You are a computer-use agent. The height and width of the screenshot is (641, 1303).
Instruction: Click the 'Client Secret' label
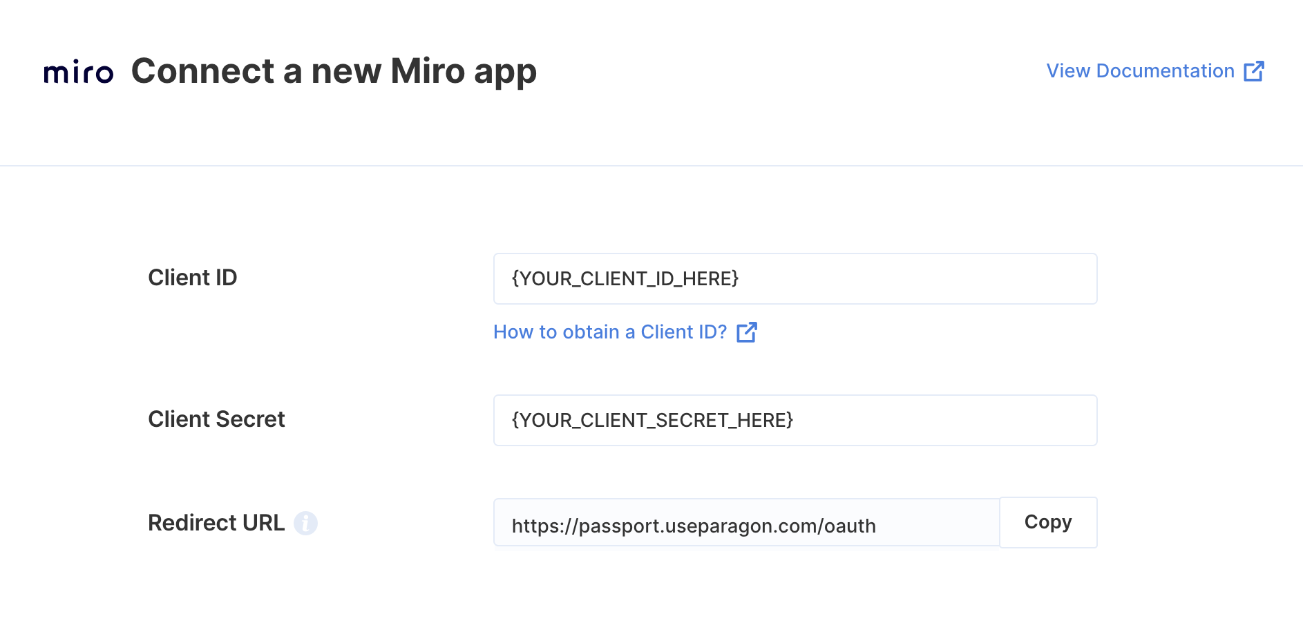click(216, 419)
